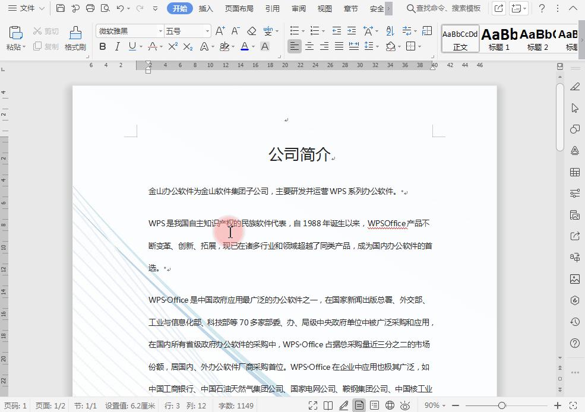Viewport: 585px width, 412px height.
Task: Toggle italic formatting
Action: coord(117,46)
